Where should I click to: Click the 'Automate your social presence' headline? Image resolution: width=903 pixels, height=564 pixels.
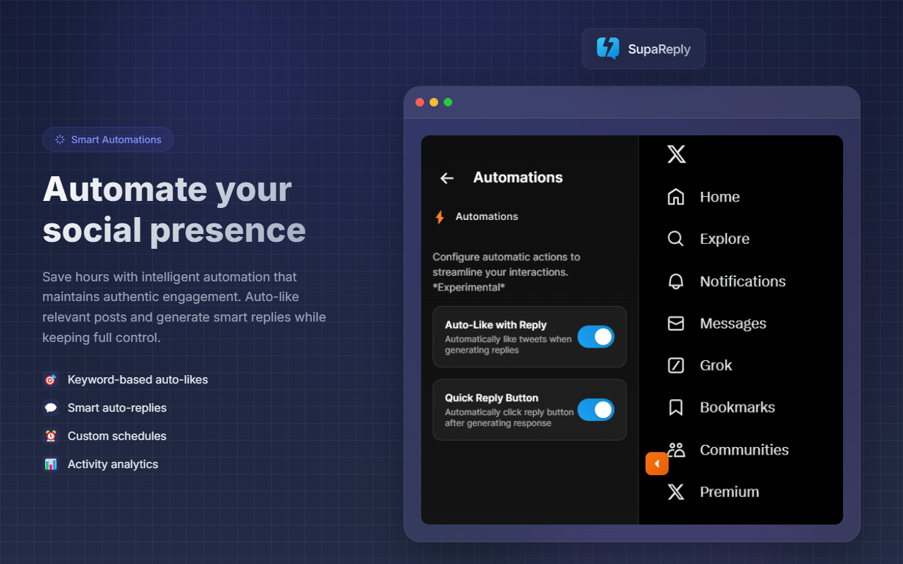(174, 209)
